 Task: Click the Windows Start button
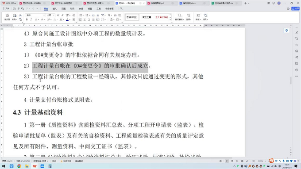click(4, 166)
